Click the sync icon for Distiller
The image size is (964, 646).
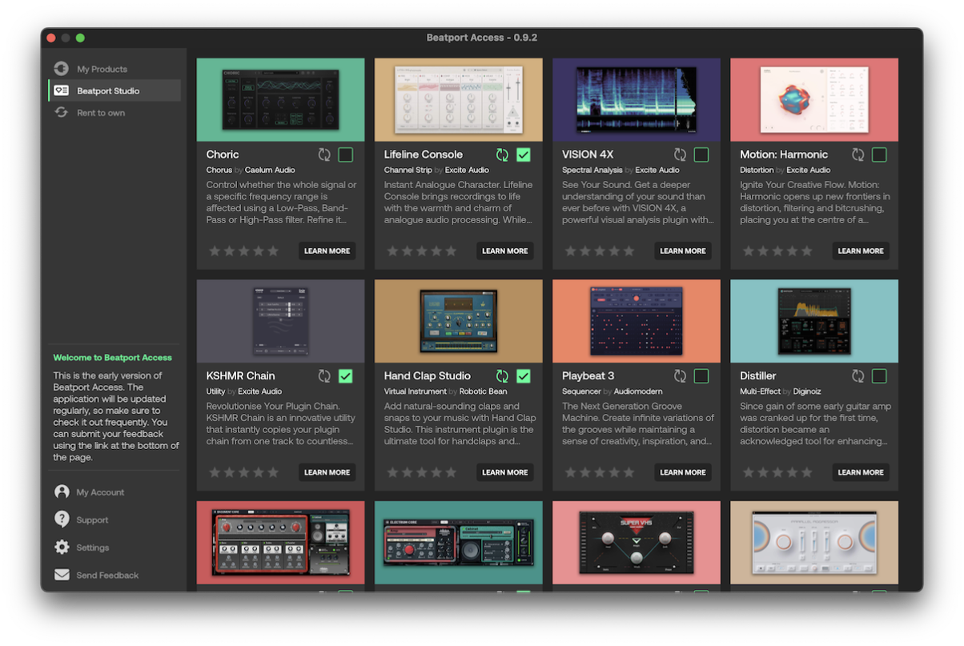click(x=858, y=375)
